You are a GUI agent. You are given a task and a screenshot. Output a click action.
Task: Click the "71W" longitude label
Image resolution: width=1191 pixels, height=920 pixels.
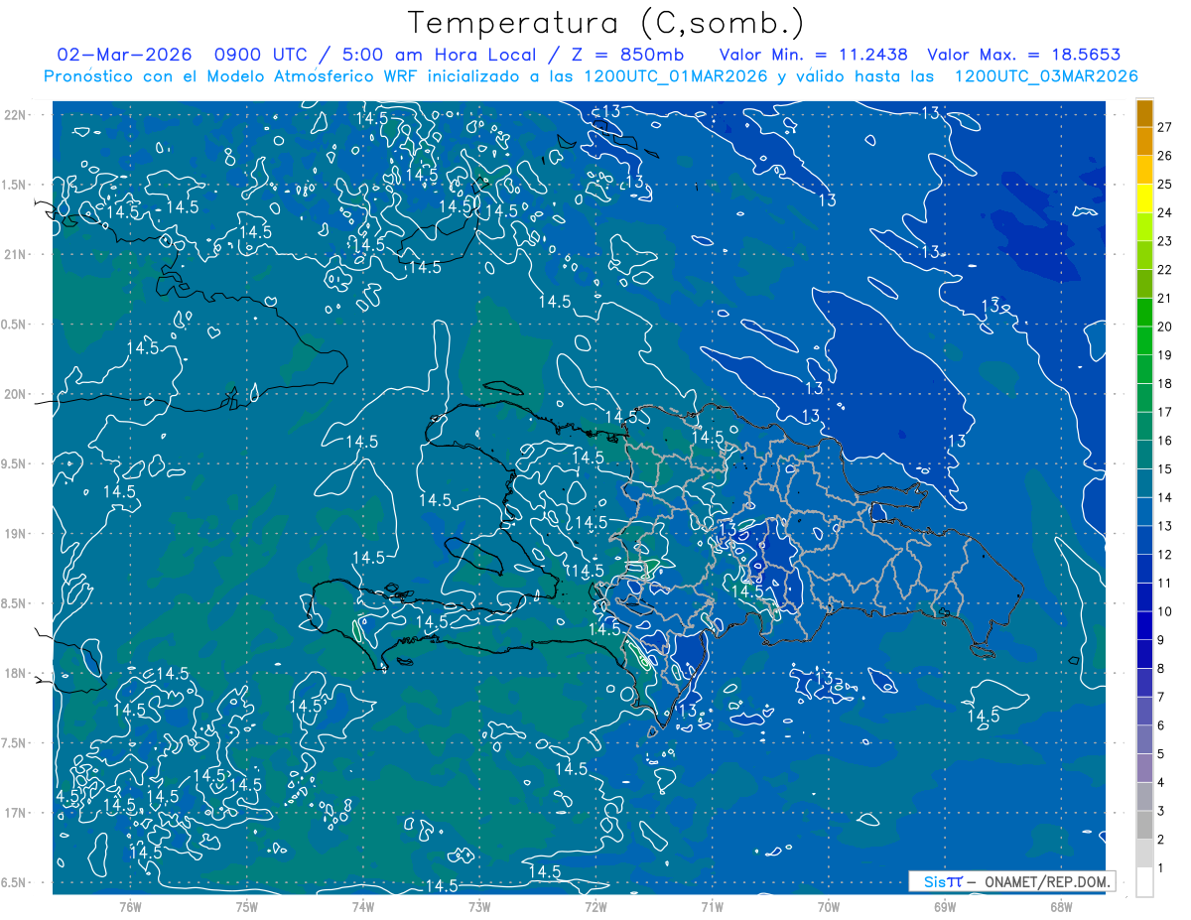tap(712, 907)
